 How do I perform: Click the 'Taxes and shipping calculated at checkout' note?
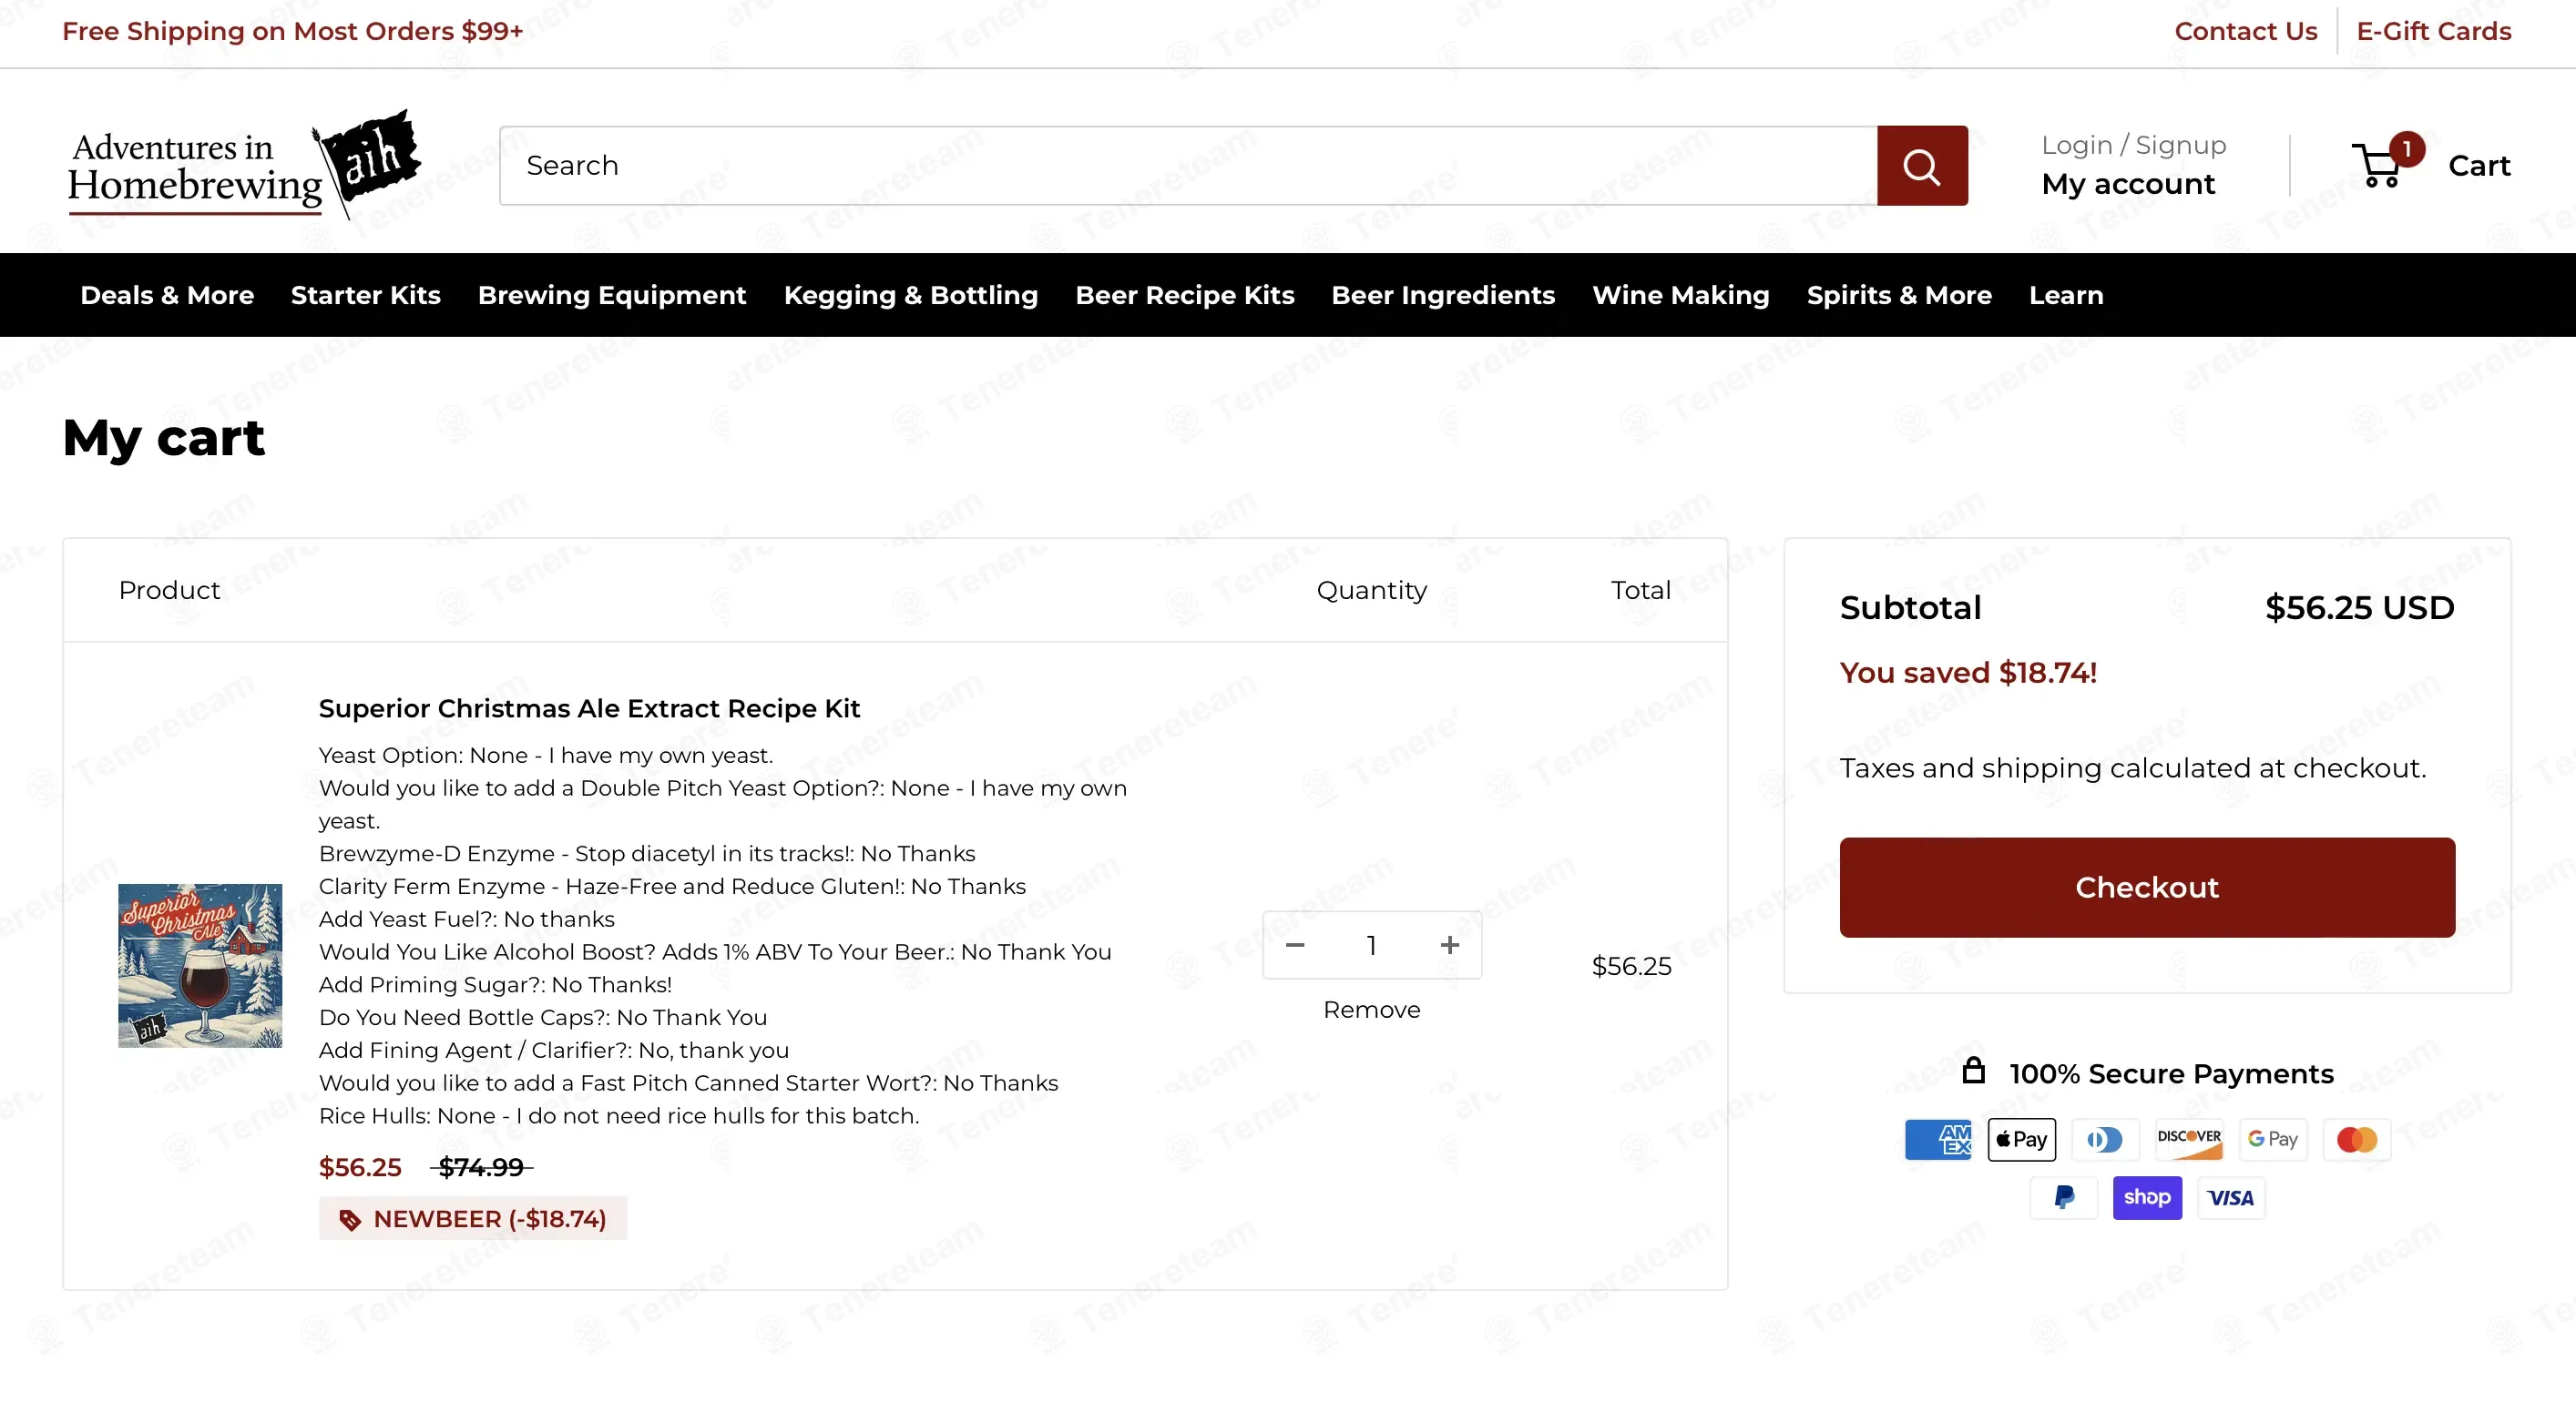click(2133, 768)
